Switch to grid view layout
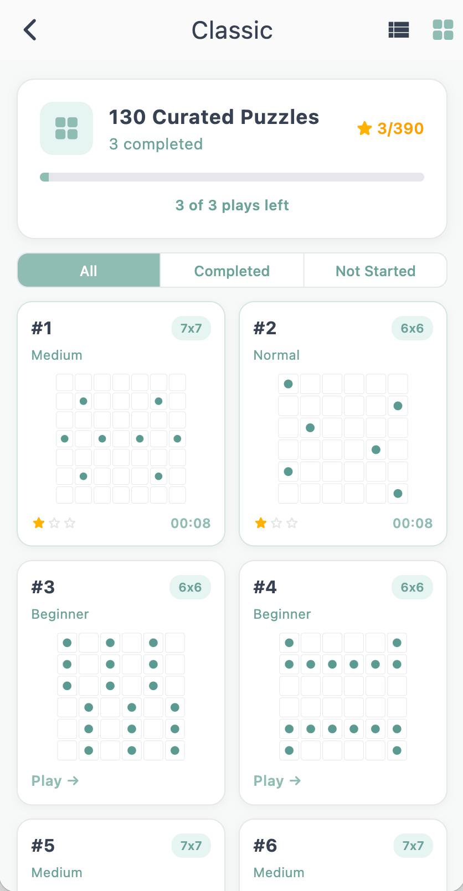Image resolution: width=463 pixels, height=891 pixels. click(x=443, y=30)
